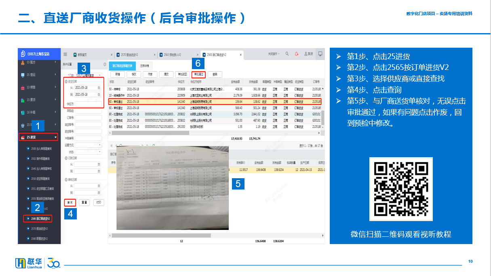The image size is (491, 276).
Task: Open calendar icon for 进货日期 到 field
Action: [99, 95]
